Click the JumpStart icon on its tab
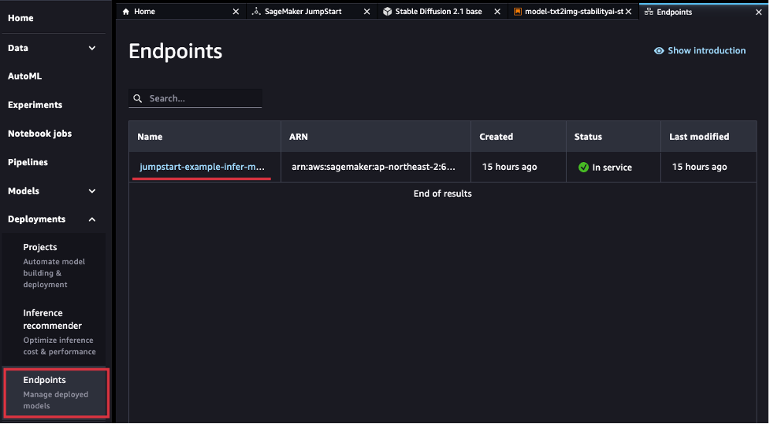 coord(256,11)
